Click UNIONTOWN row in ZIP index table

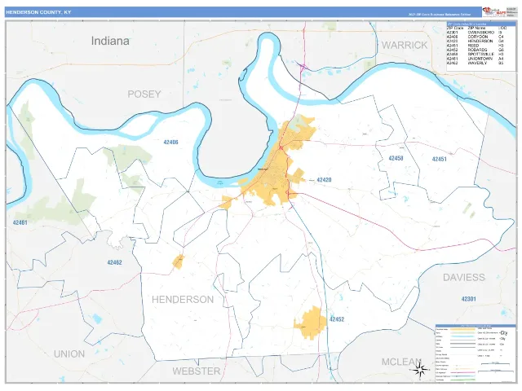(476, 59)
